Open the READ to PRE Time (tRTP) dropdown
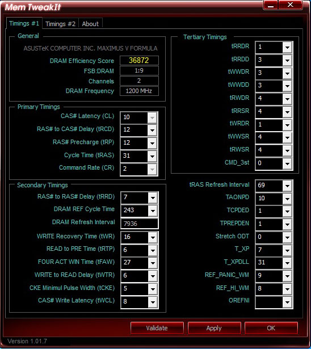The height and width of the screenshot is (349, 311). tap(153, 250)
